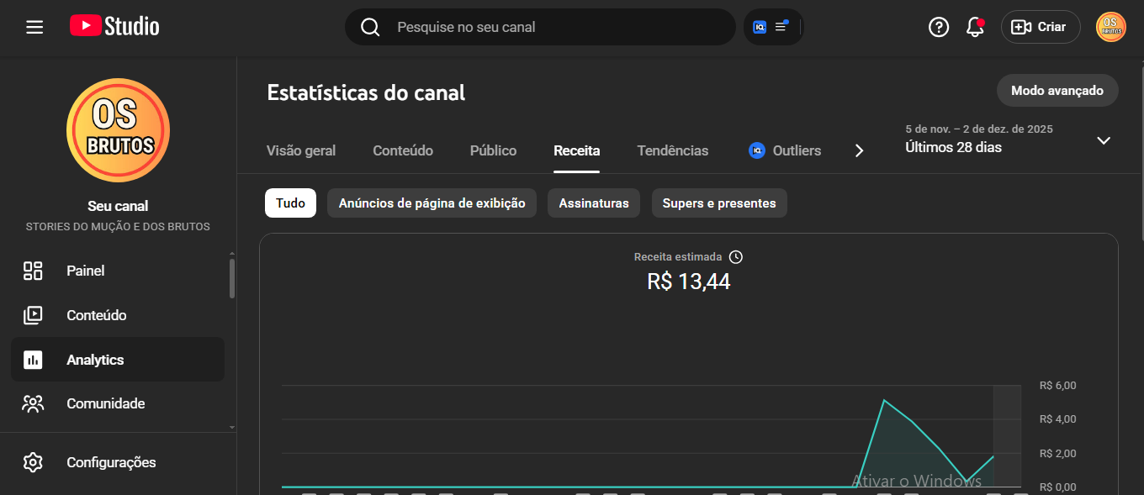Click the vidIQ extension icon in search bar
The height and width of the screenshot is (495, 1144).
coord(760,27)
